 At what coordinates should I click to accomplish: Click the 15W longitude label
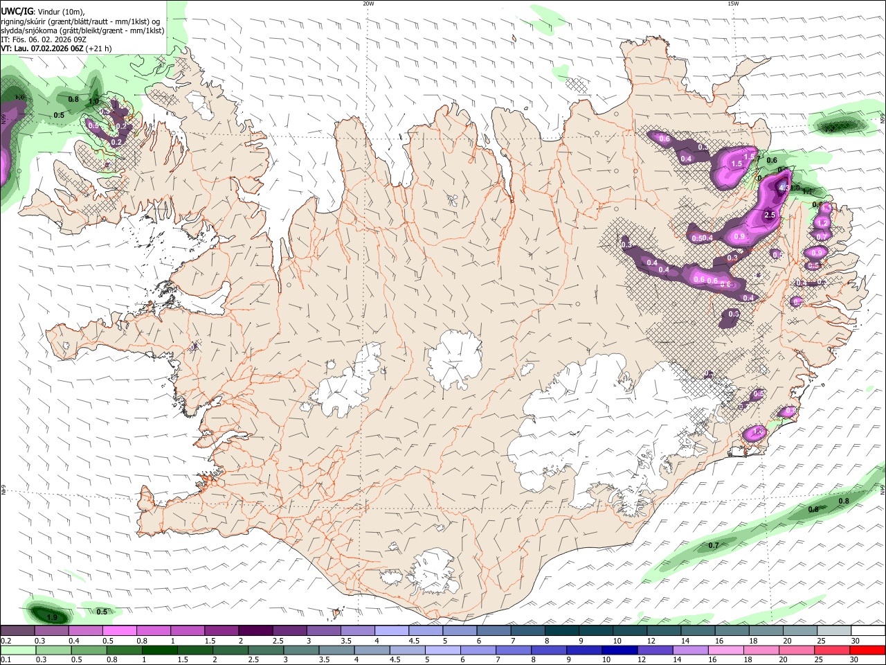click(x=733, y=3)
